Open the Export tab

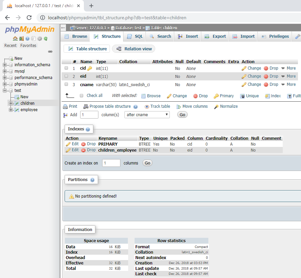pos(215,36)
